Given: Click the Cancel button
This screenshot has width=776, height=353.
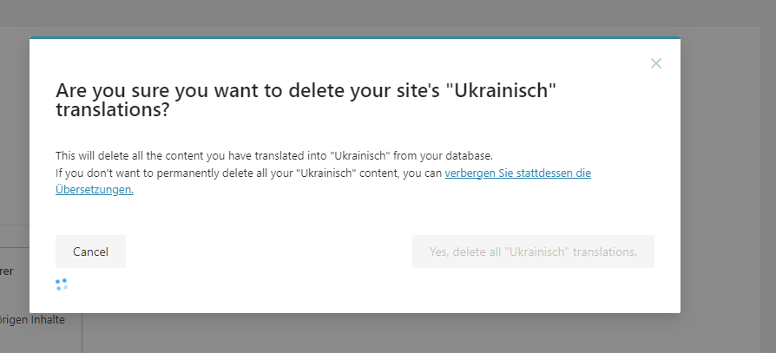Looking at the screenshot, I should pos(90,252).
